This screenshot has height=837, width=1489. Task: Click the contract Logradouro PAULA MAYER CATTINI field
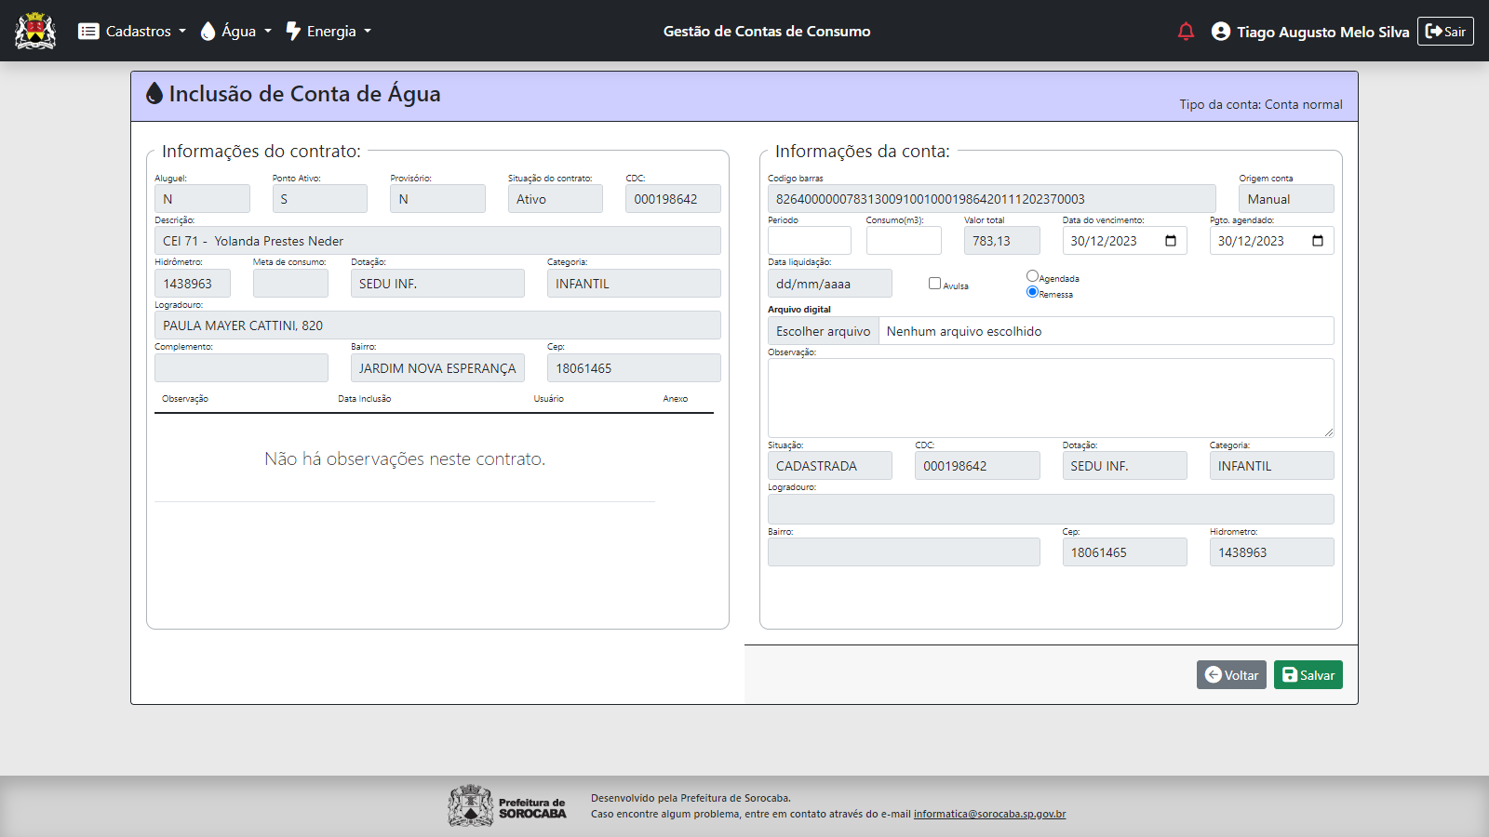(x=437, y=325)
